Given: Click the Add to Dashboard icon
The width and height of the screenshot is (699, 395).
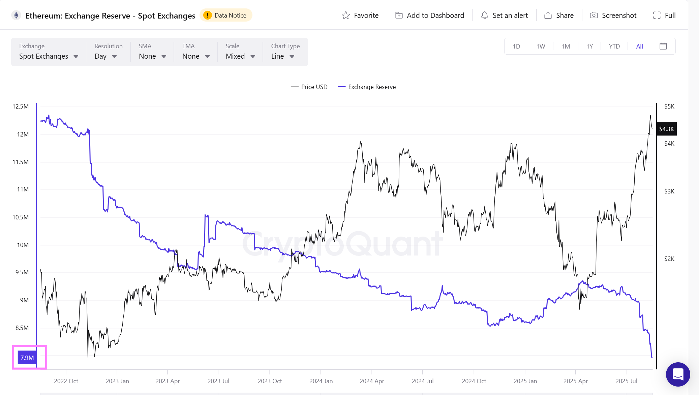Looking at the screenshot, I should point(399,16).
